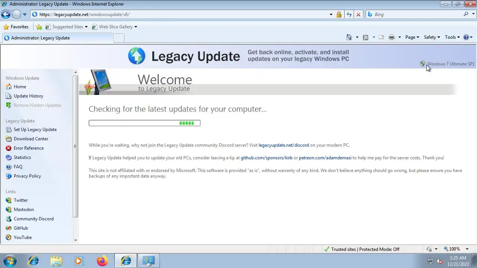Screen dimensions: 477x268
Task: Click the muted volume tray icon
Action: 439,261
